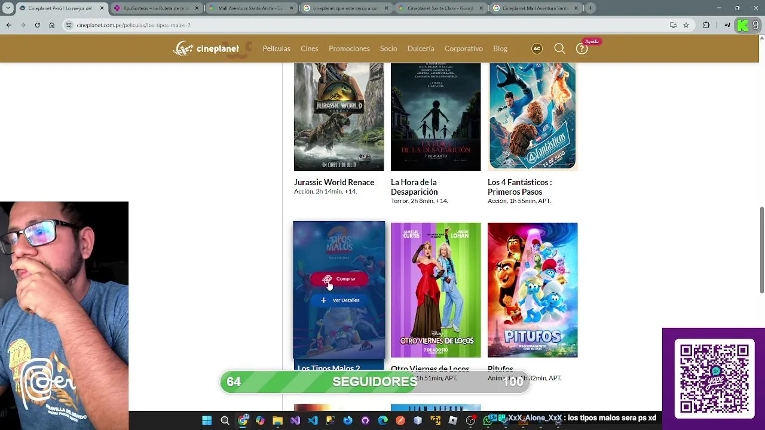The width and height of the screenshot is (765, 430).
Task: Open La Hora de la Desaparición poster
Action: pyautogui.click(x=436, y=116)
